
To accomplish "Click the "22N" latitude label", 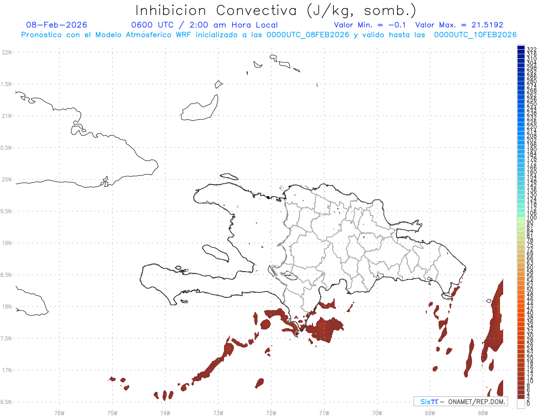I will pyautogui.click(x=7, y=52).
